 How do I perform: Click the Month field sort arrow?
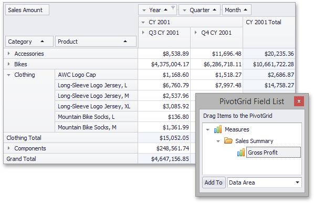coord(246,10)
